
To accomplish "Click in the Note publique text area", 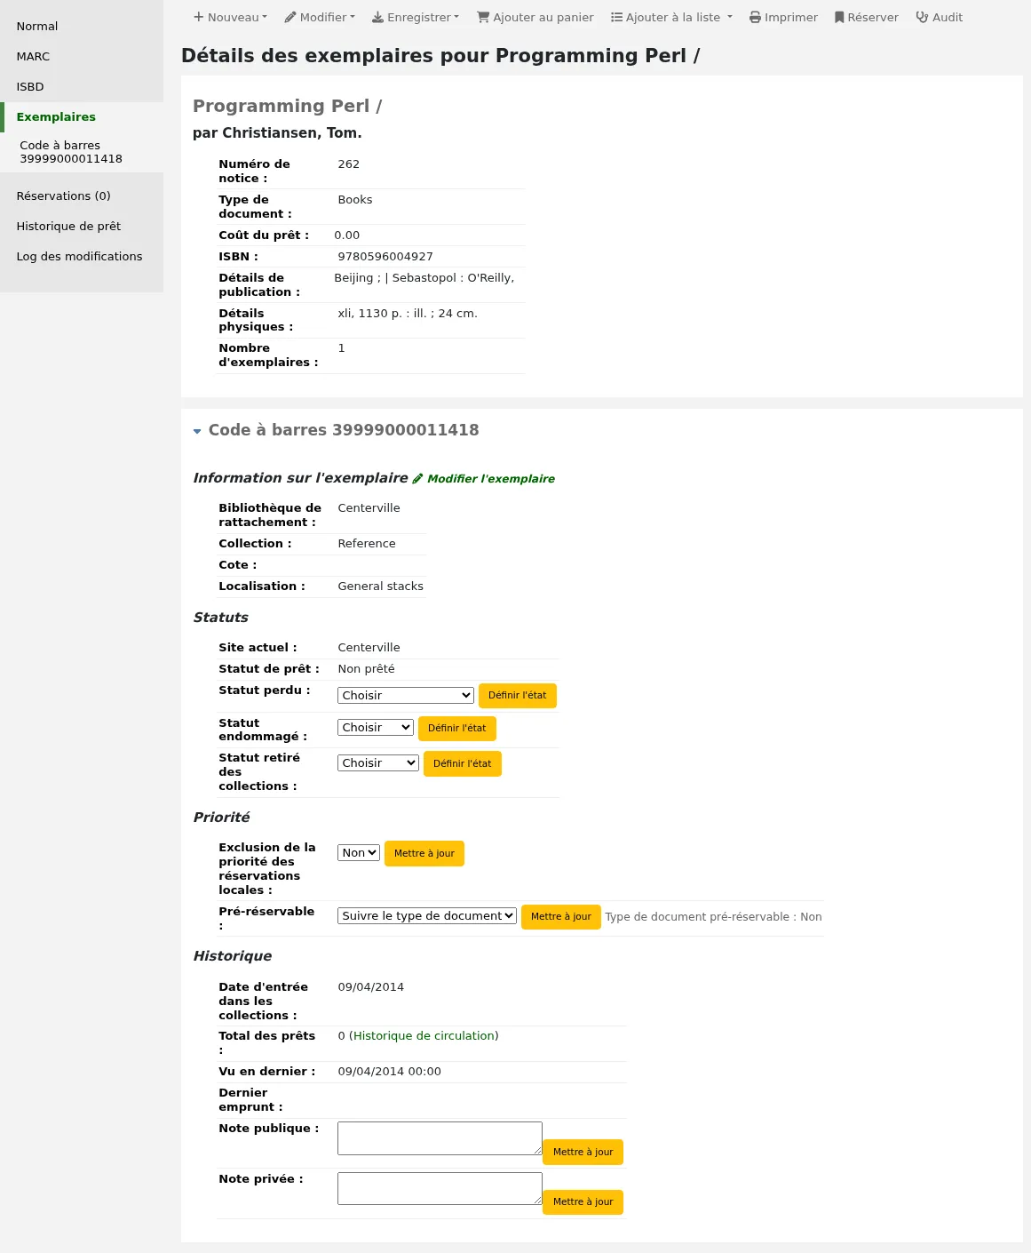I will point(440,1138).
